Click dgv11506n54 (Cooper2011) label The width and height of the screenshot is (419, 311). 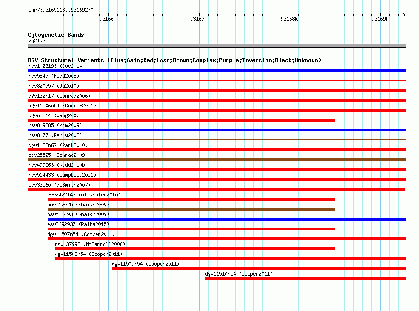coord(62,106)
